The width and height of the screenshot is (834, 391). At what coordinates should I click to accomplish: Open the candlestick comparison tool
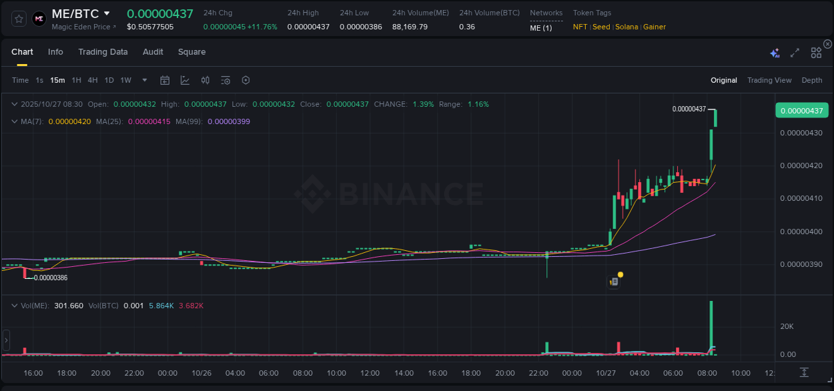tap(205, 80)
